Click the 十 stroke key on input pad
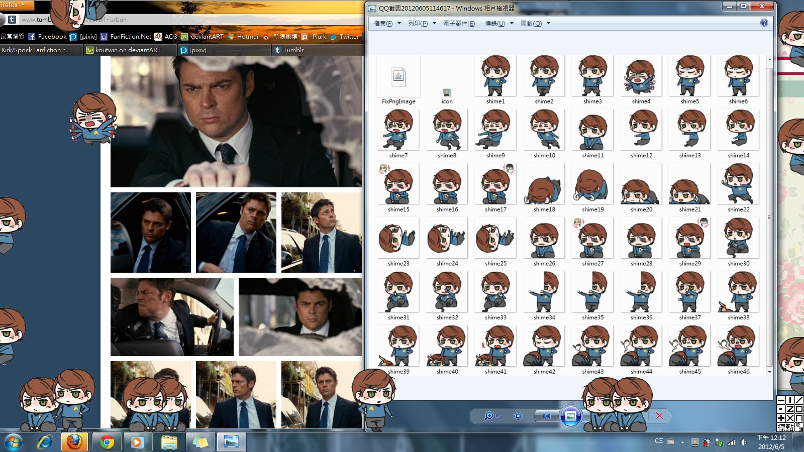This screenshot has height=452, width=804. tap(781, 418)
